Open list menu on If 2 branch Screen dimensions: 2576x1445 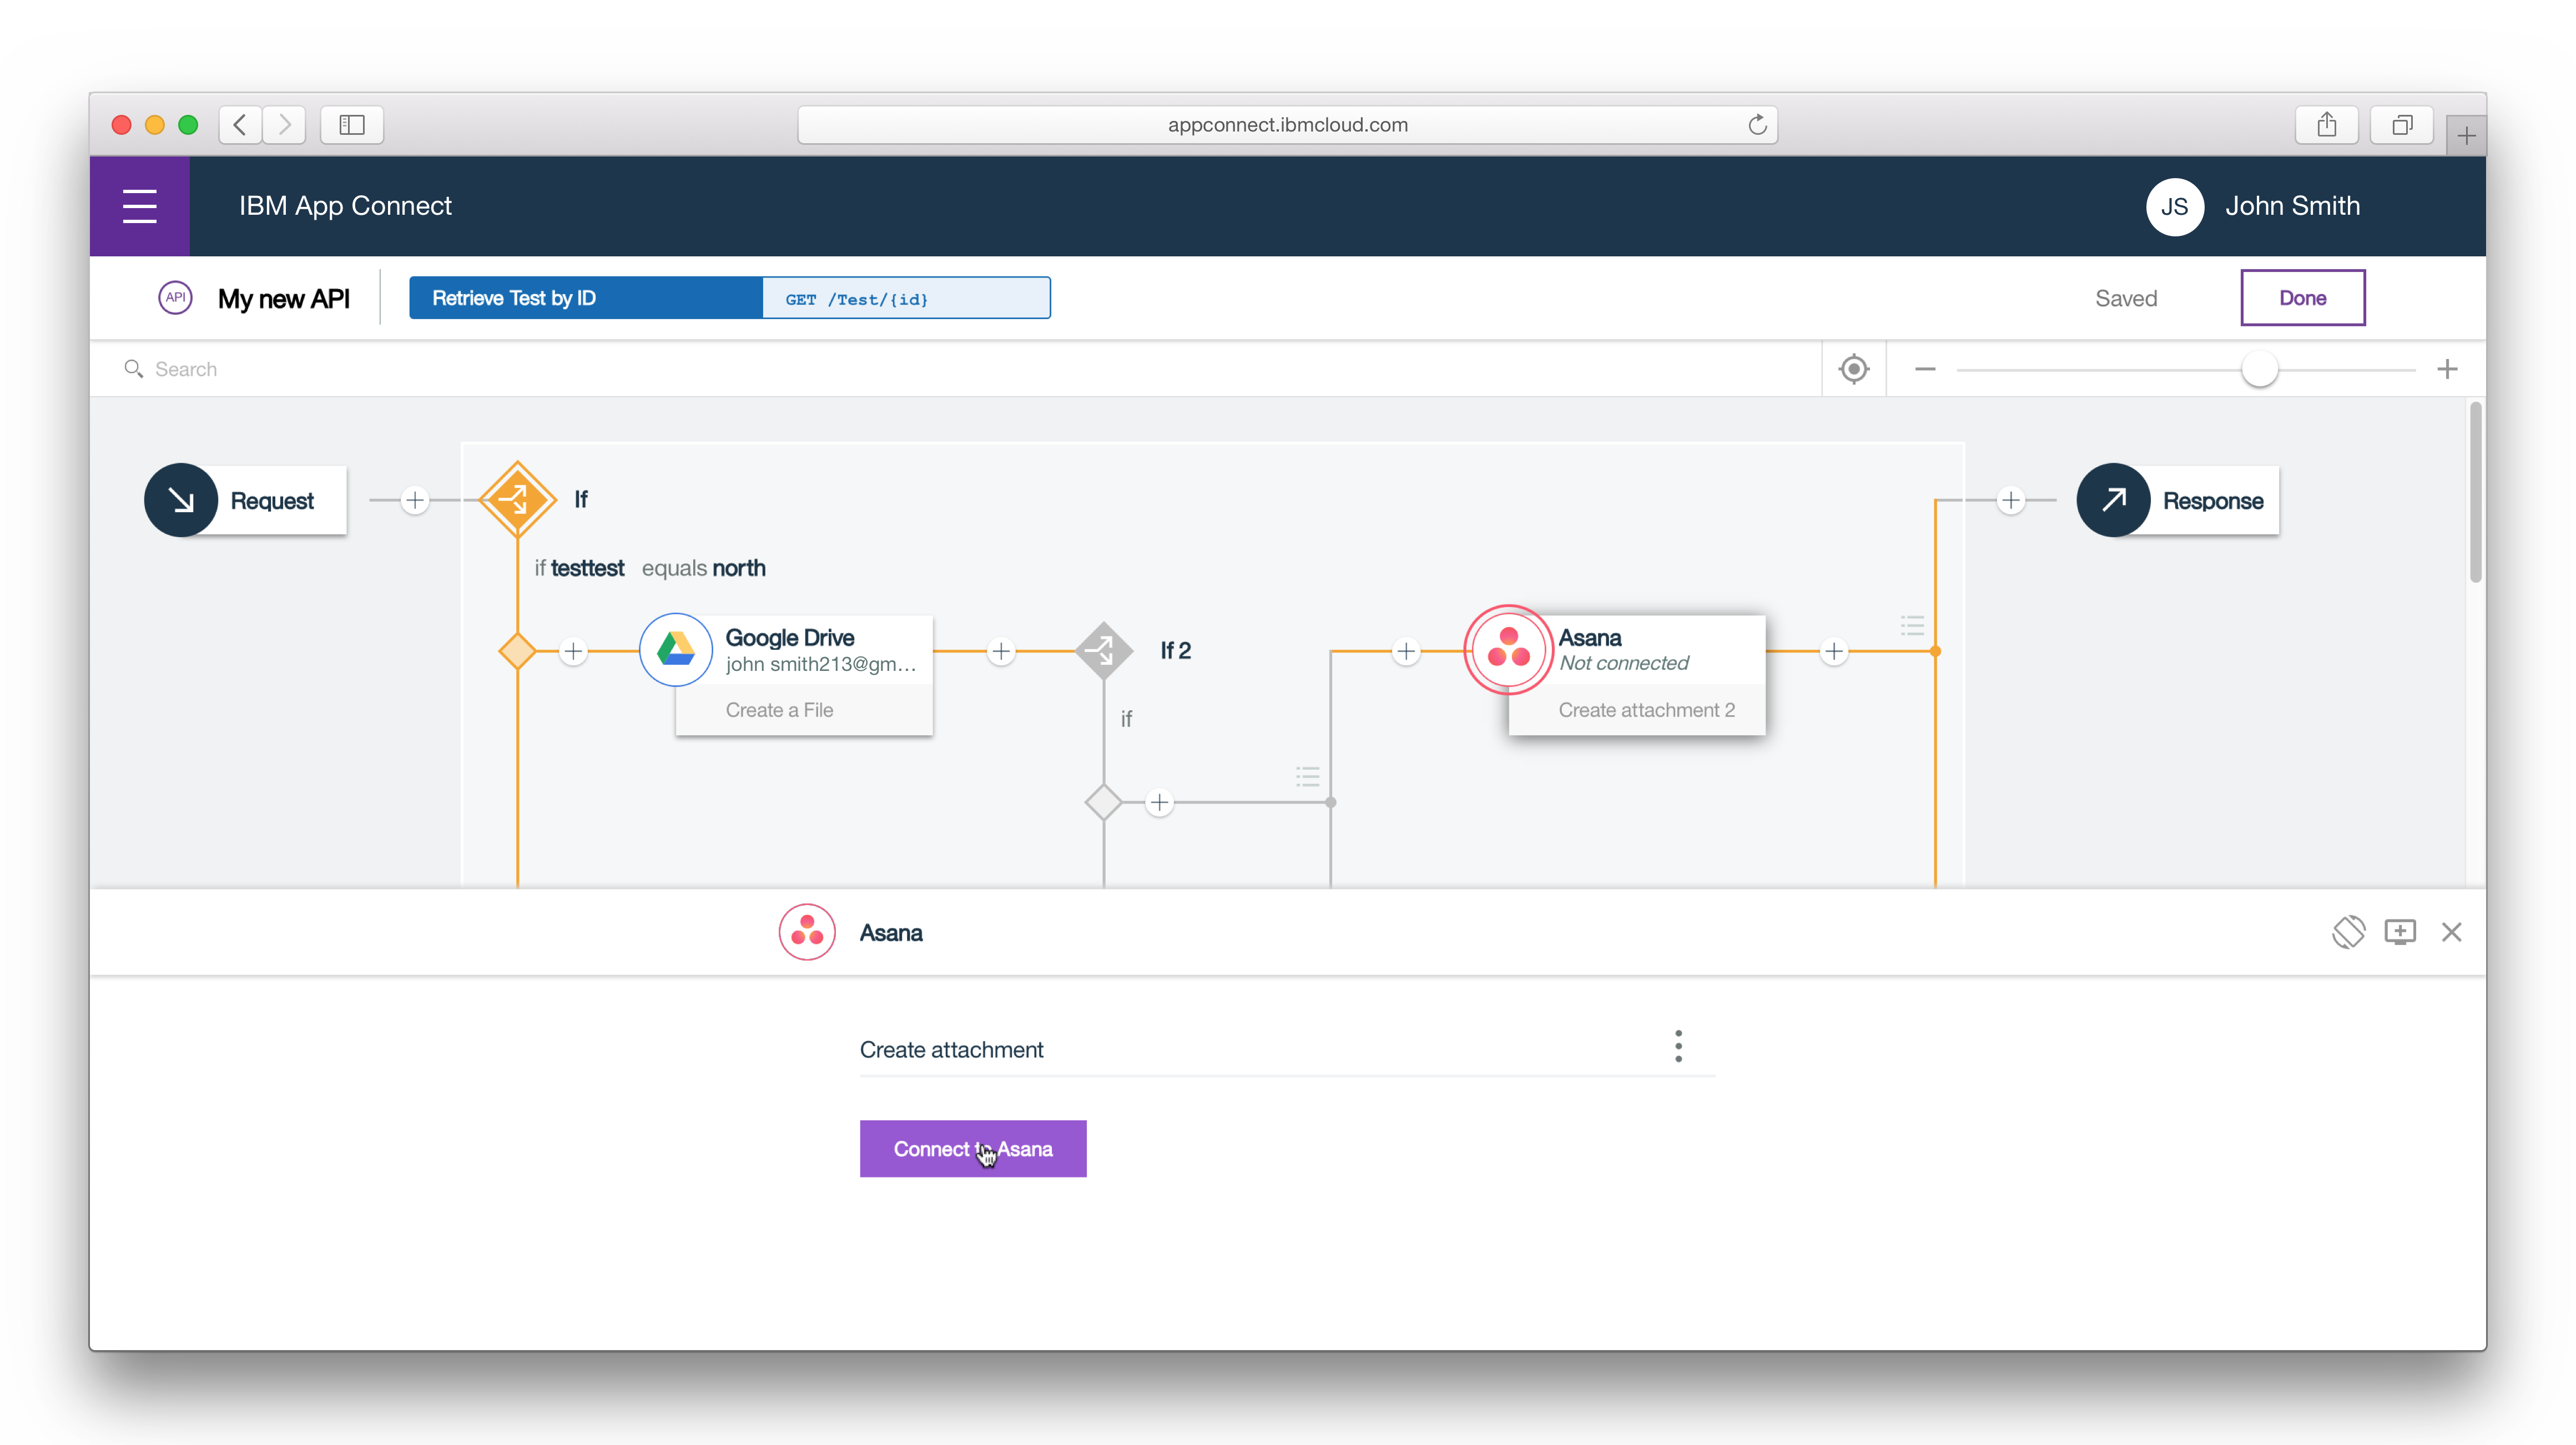pos(1307,776)
